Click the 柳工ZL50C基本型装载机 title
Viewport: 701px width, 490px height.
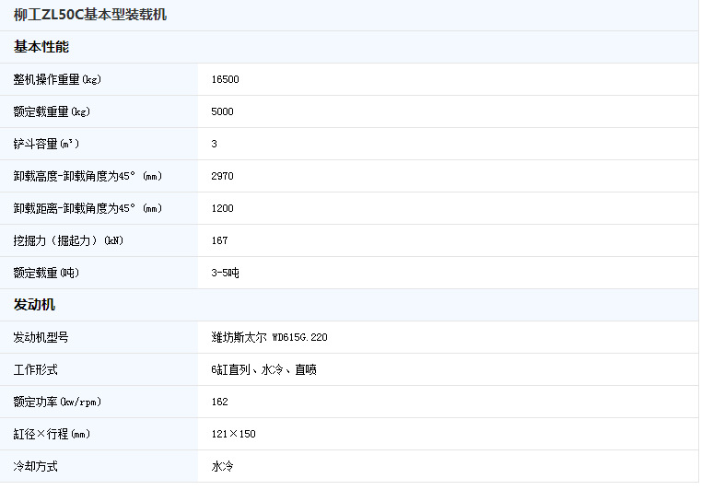tap(90, 16)
